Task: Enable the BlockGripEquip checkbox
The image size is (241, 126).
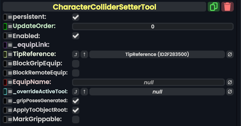Action: pyautogui.click(x=76, y=64)
